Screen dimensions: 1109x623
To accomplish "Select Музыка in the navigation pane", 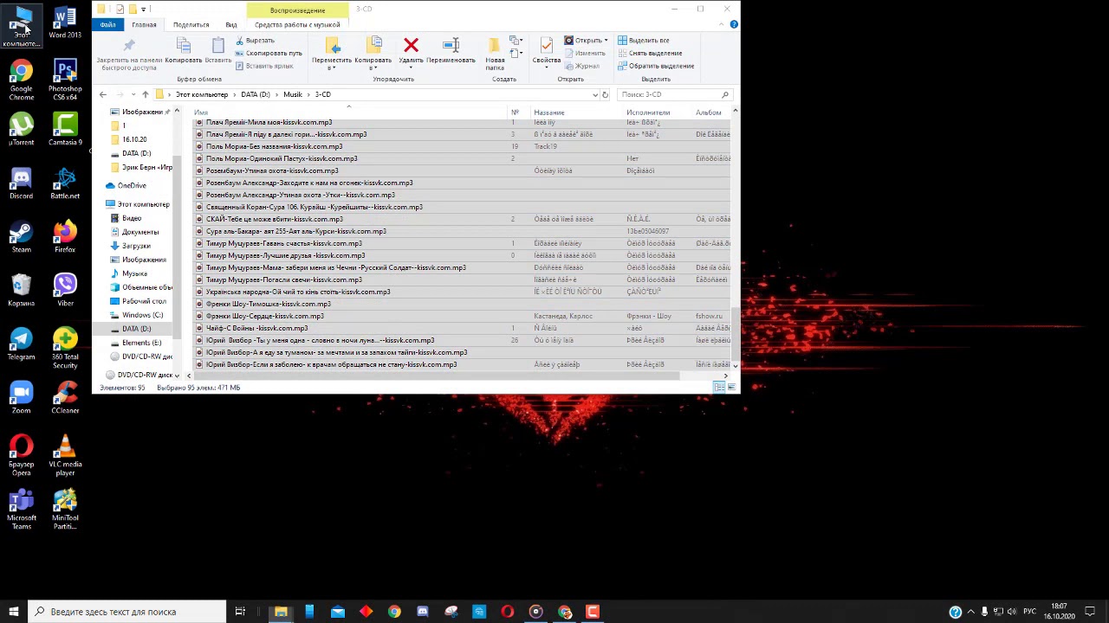I will (x=134, y=273).
